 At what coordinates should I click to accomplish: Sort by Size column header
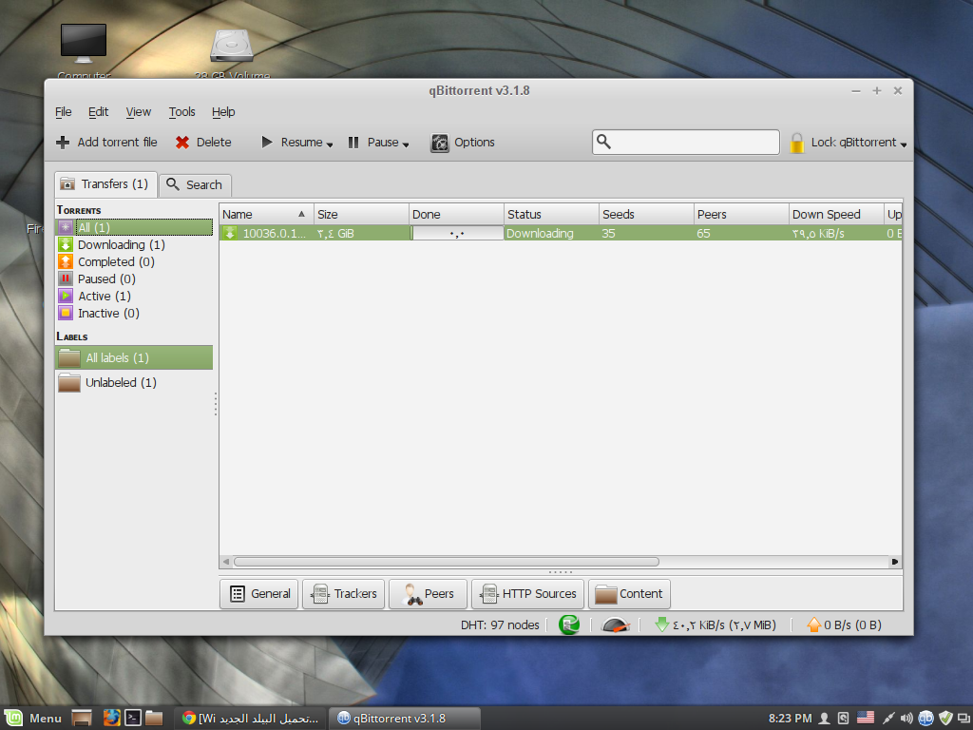pyautogui.click(x=361, y=214)
